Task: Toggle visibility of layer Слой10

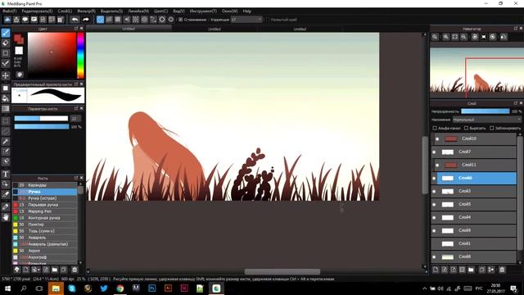Action: [437, 138]
